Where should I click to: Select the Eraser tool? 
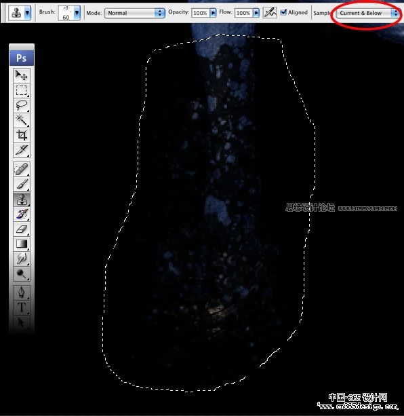click(22, 229)
